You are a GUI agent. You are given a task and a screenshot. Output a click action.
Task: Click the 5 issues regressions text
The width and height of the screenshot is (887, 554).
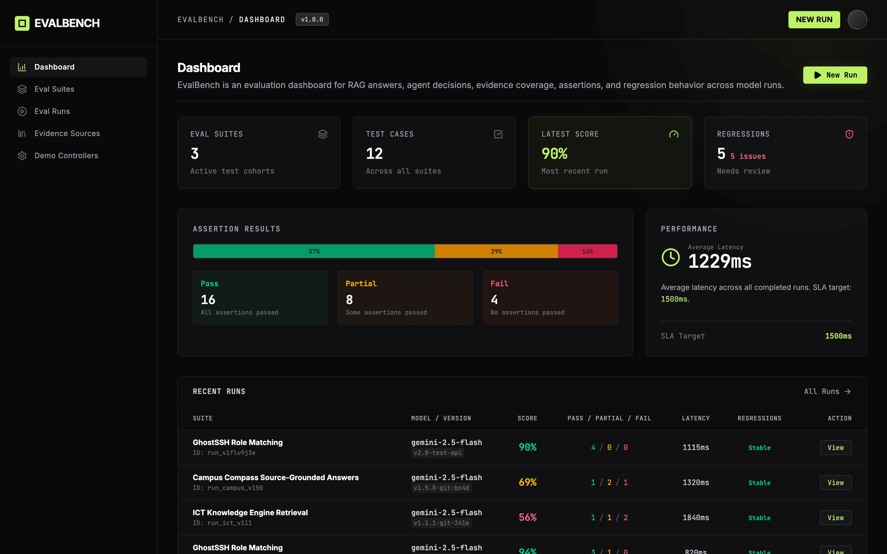click(x=748, y=156)
